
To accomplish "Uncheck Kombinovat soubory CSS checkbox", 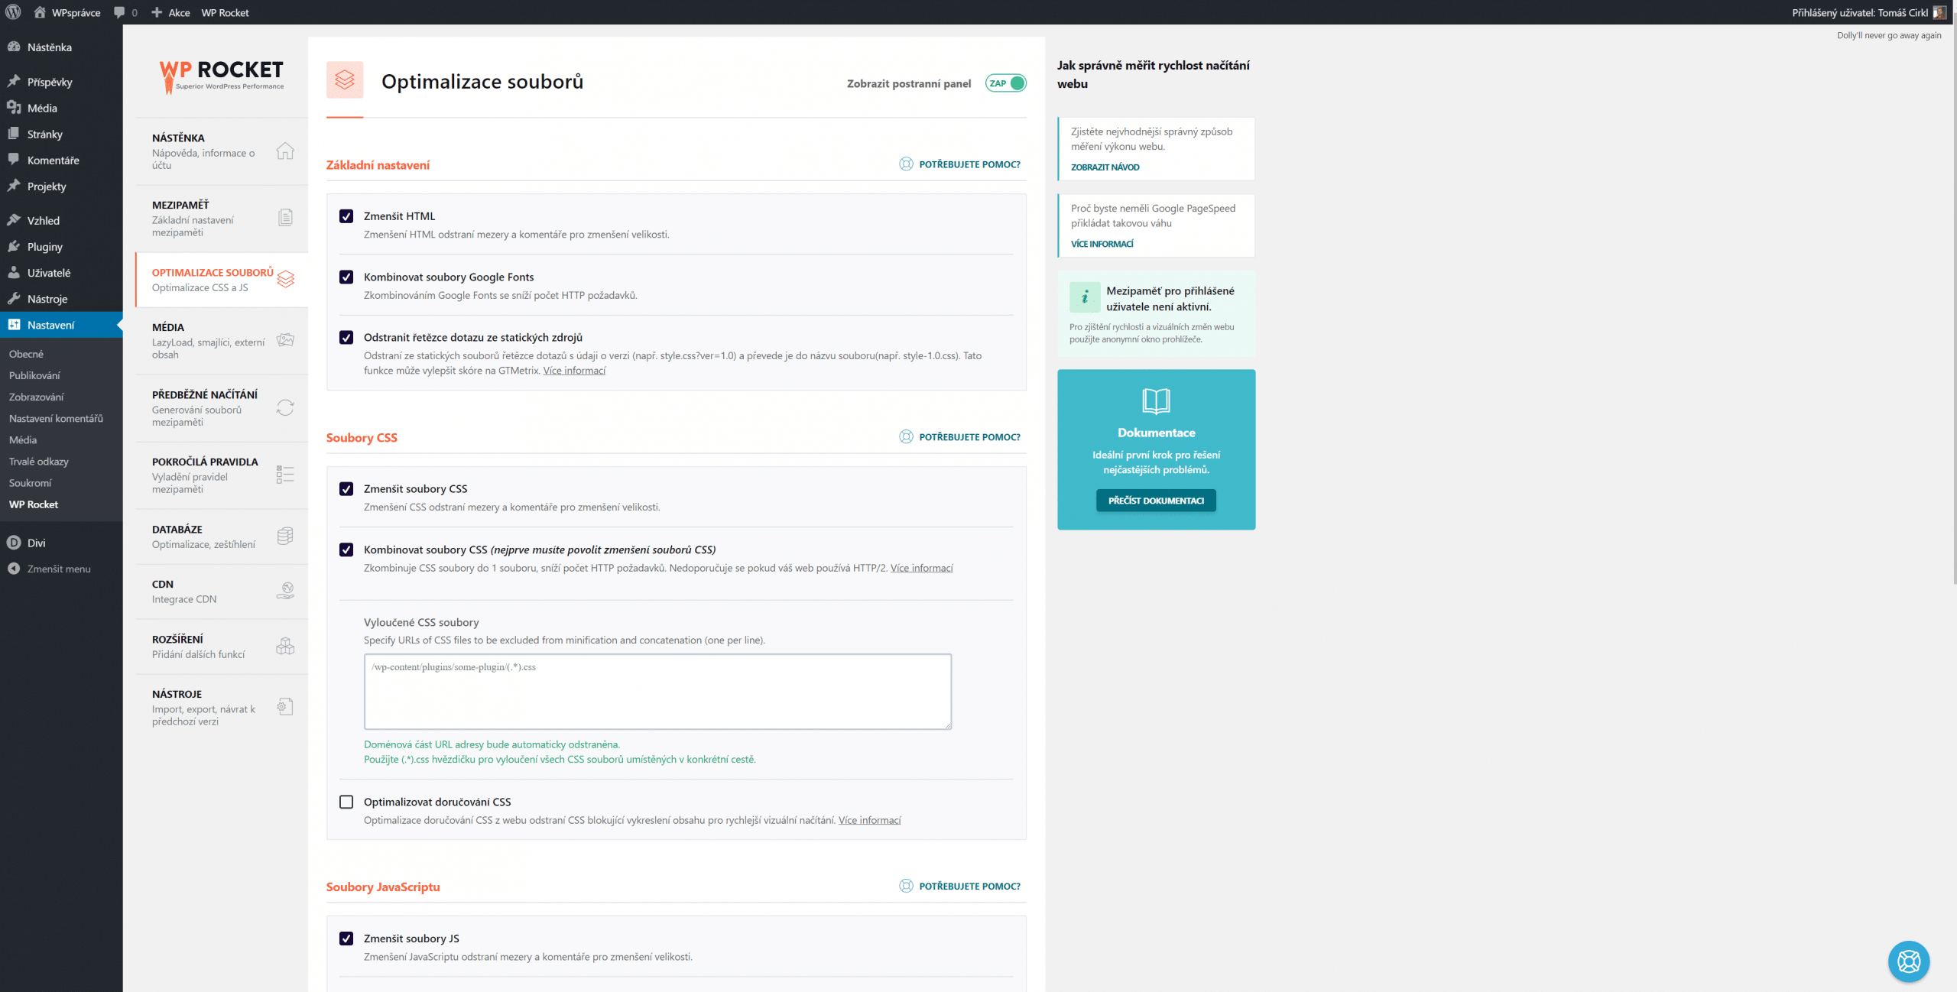I will [x=346, y=549].
